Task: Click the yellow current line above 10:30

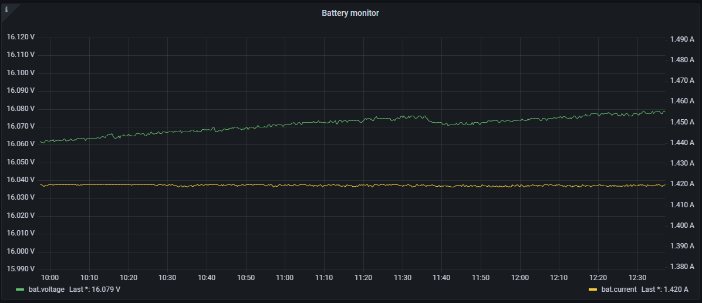Action: click(167, 185)
